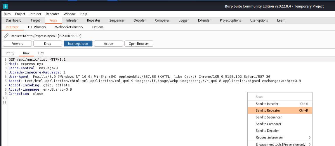The width and height of the screenshot is (335, 146).
Task: Open the WebSockets history tab
Action: point(69,27)
